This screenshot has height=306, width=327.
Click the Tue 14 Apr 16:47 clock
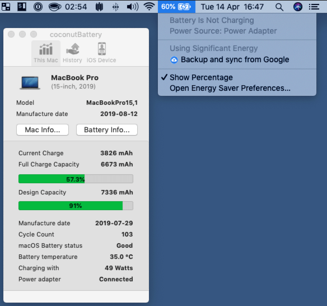232,7
